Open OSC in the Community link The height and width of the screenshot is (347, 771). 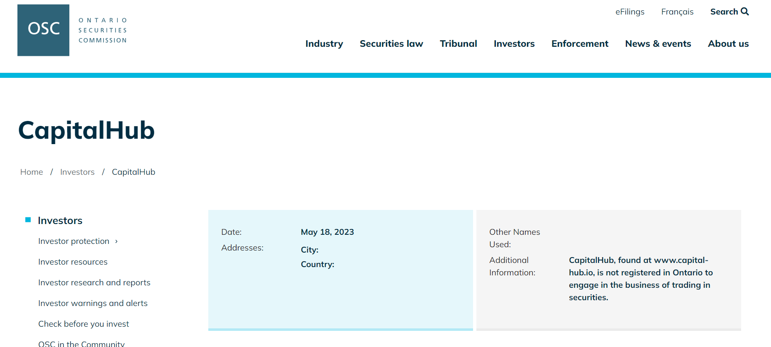coord(81,344)
